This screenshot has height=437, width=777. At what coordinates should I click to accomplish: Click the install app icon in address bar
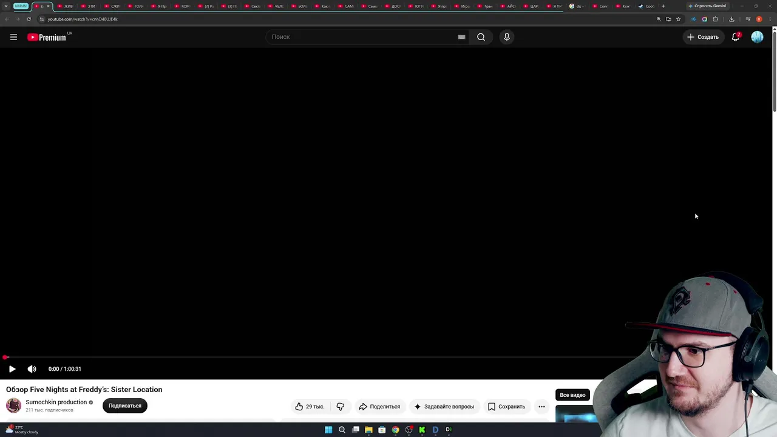668,19
